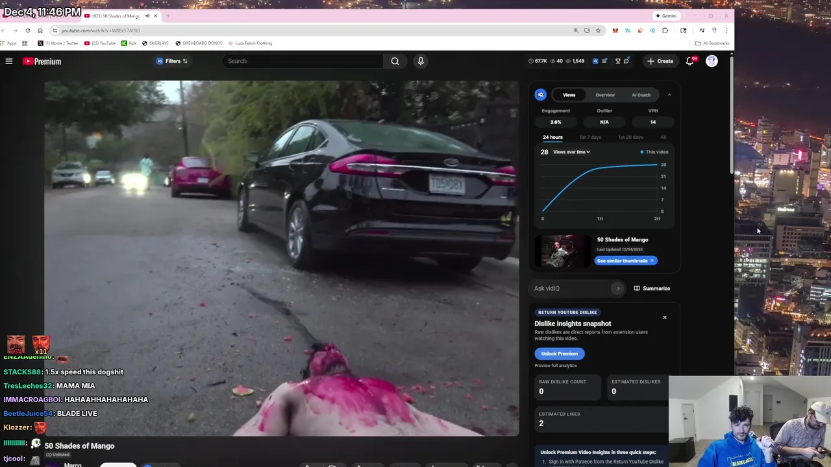Screen dimensions: 831x467
Task: Click the video player frame
Action: point(282,258)
